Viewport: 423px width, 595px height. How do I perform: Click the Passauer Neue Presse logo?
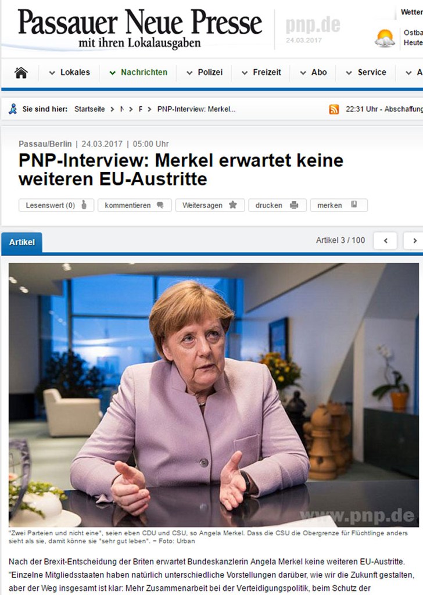coord(139,28)
